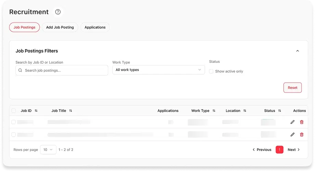Open the All work types dropdown
The height and width of the screenshot is (172, 315).
tap(158, 70)
